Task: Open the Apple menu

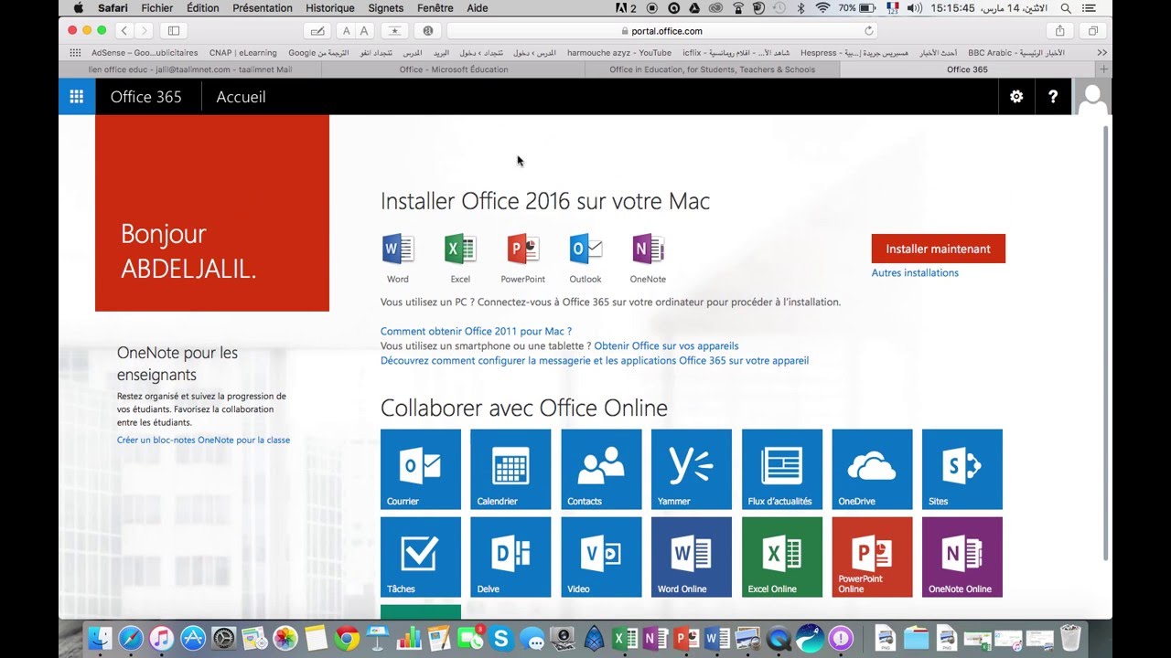Action: [x=78, y=8]
